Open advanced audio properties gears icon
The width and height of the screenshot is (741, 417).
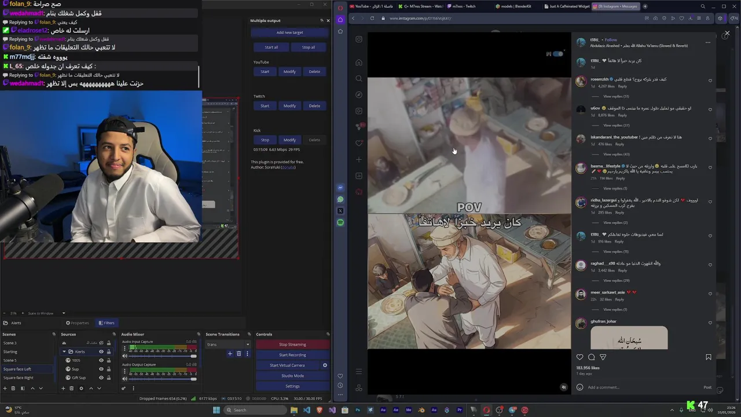(x=123, y=388)
